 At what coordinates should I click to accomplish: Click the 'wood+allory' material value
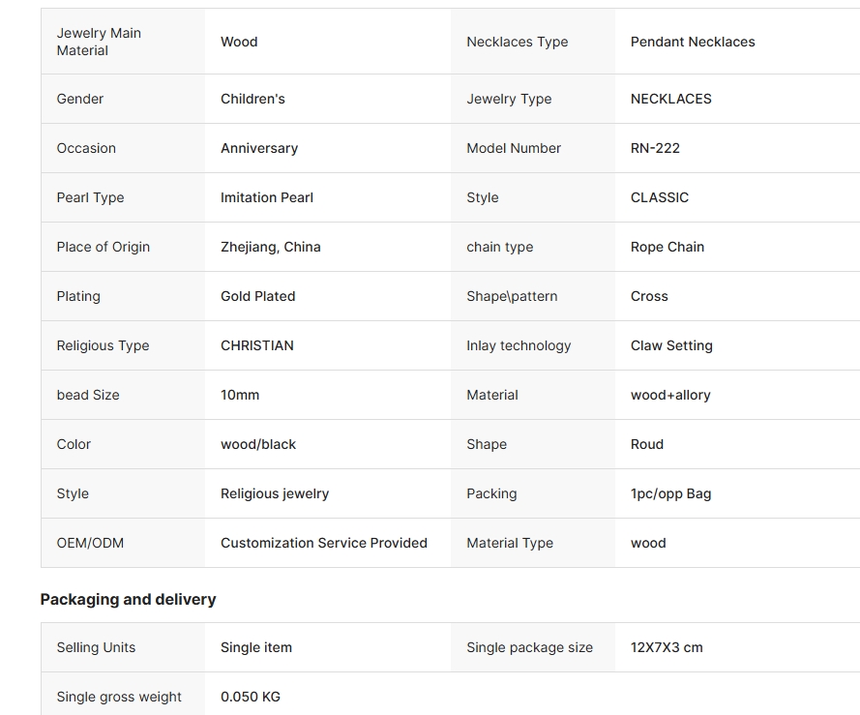coord(670,395)
